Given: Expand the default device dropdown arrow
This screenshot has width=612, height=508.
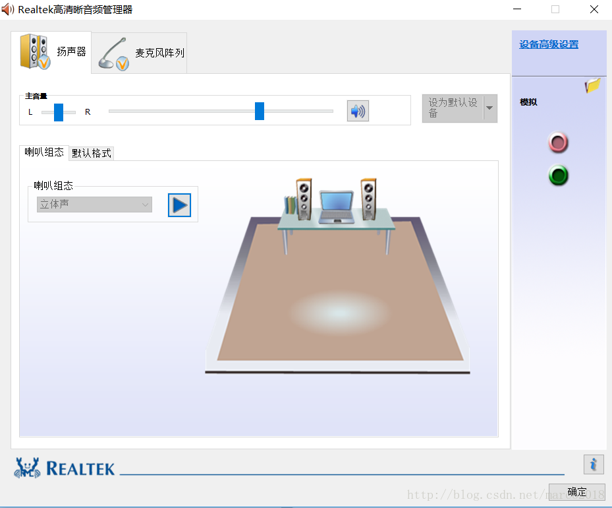Looking at the screenshot, I should click(x=490, y=108).
